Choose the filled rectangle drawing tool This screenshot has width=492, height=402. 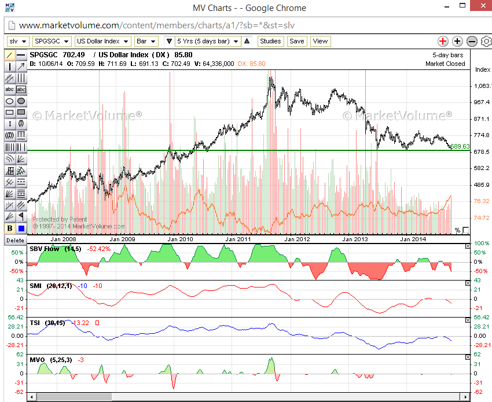pyautogui.click(x=21, y=112)
